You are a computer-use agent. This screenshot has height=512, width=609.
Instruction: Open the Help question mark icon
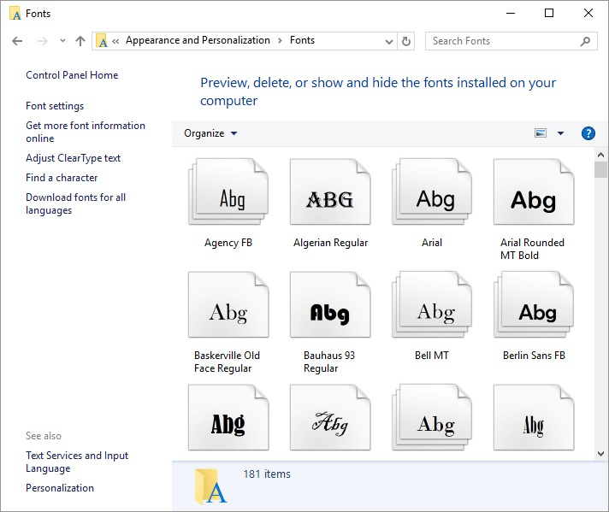(588, 133)
